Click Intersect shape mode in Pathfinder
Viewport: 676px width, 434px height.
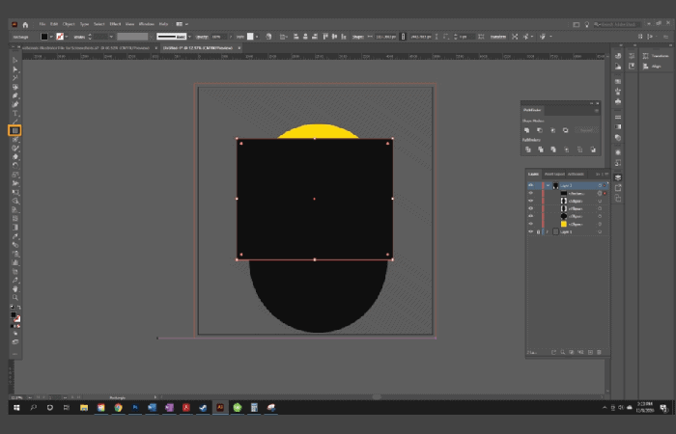(x=552, y=130)
